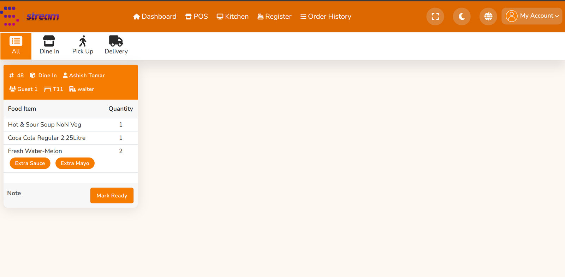Open the Register page
Screen dimensions: 565x277
click(x=274, y=17)
